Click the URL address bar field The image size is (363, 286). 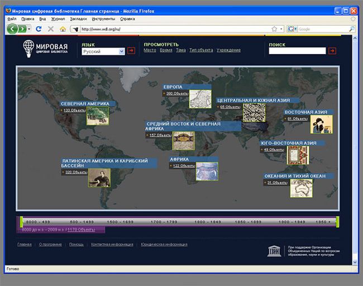pos(176,29)
